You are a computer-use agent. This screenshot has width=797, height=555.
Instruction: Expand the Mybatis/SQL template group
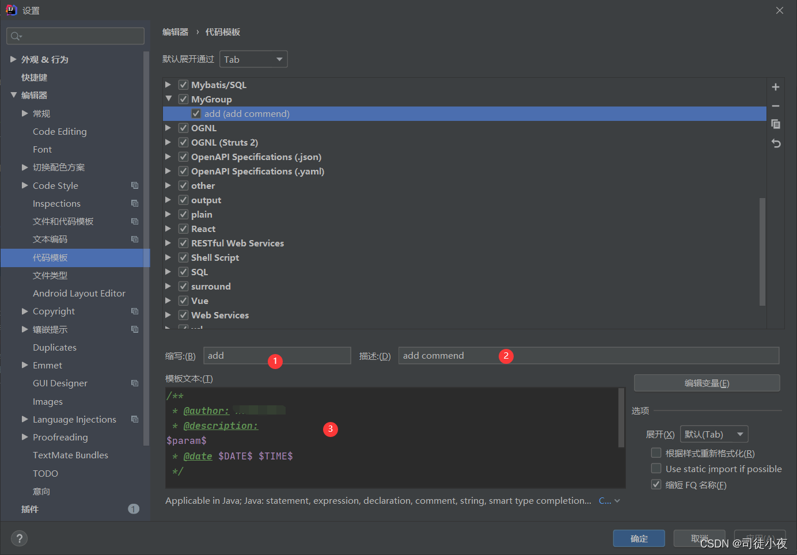pyautogui.click(x=168, y=85)
